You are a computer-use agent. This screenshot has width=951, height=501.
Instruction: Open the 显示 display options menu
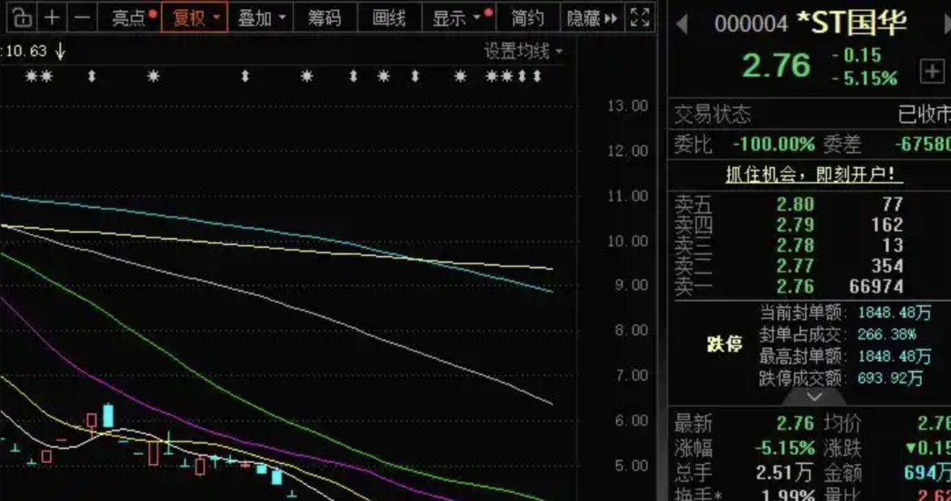455,18
